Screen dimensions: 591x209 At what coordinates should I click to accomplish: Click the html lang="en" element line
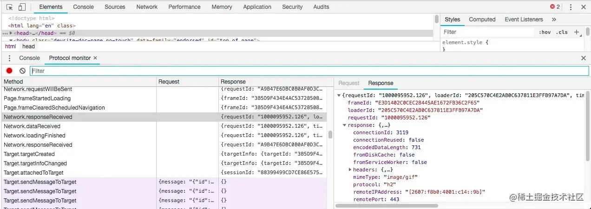click(x=42, y=26)
